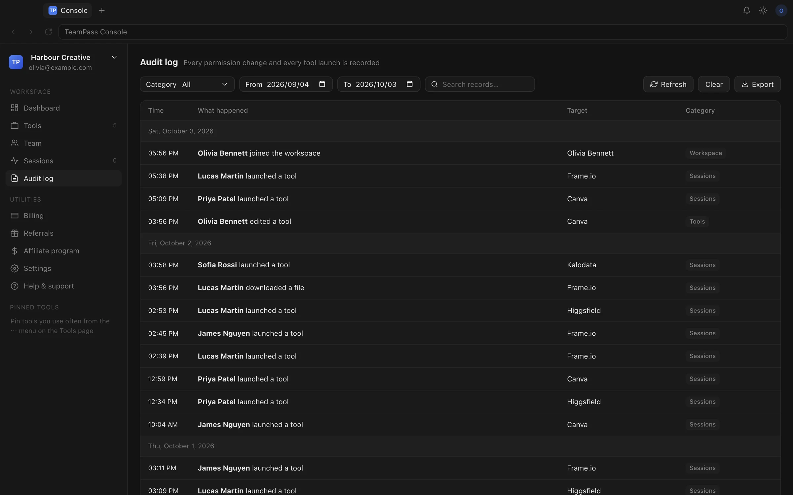Click the Time column header
This screenshot has width=793, height=495.
[156, 110]
